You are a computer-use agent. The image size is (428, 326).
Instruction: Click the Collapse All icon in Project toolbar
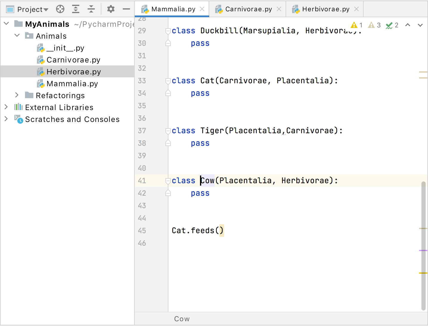(x=91, y=9)
